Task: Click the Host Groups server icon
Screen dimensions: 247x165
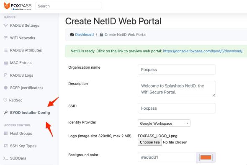Action: pos(6,133)
